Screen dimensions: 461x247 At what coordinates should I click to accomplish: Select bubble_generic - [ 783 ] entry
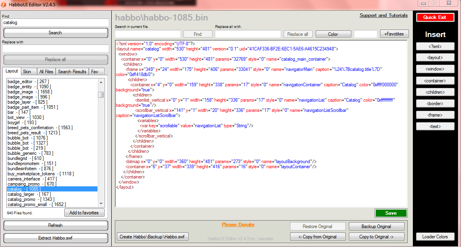coord(30,153)
